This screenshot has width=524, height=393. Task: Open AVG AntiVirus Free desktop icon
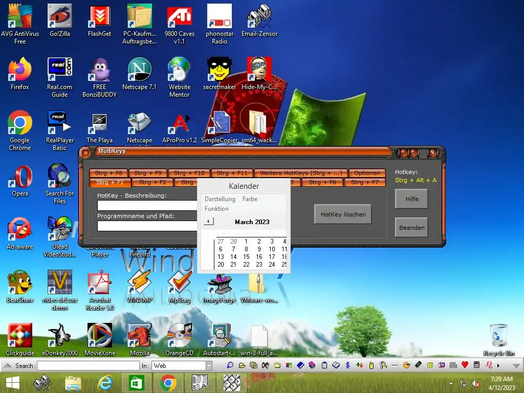[x=20, y=24]
